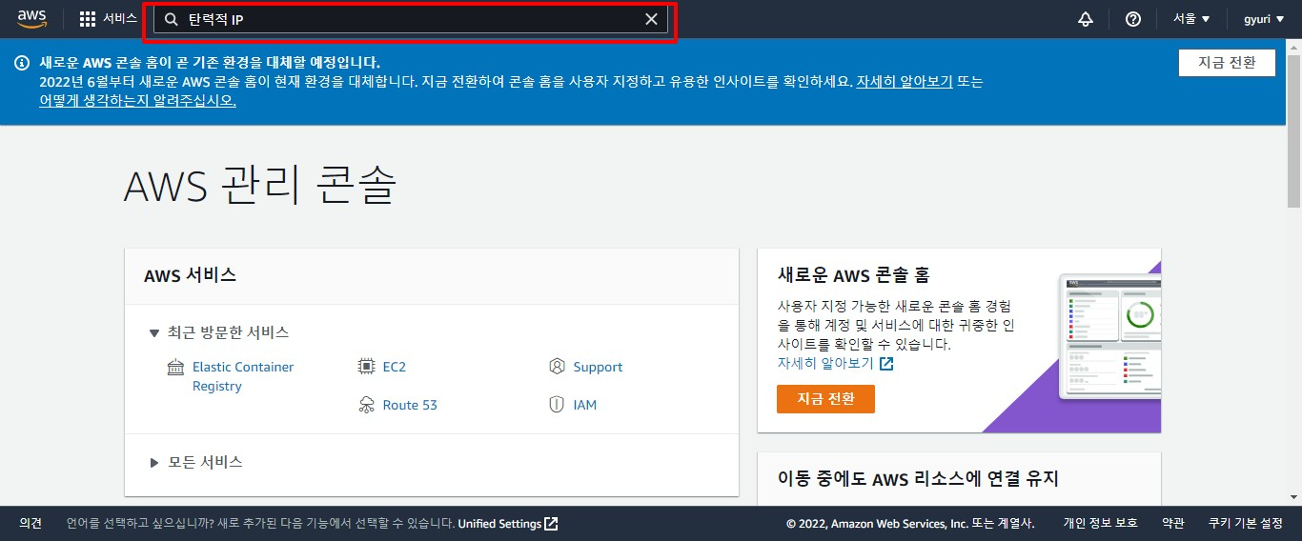The image size is (1302, 541).
Task: Click external icon next to Unified Settings
Action: tap(551, 524)
